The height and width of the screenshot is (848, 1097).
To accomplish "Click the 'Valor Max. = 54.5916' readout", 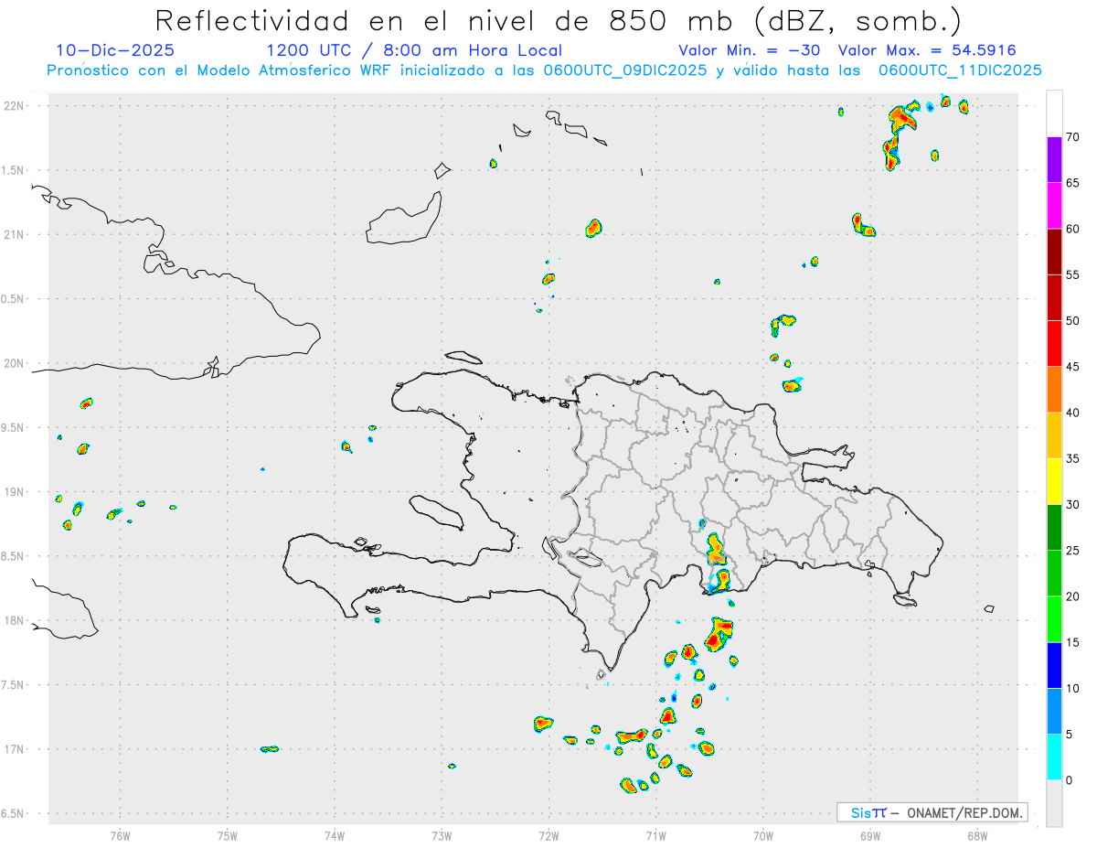I will point(927,50).
